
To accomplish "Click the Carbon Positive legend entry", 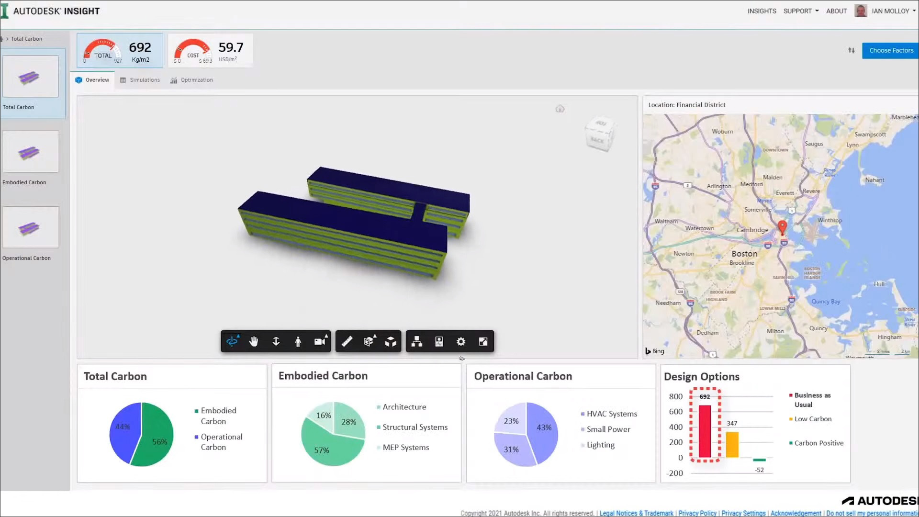I will click(x=816, y=443).
